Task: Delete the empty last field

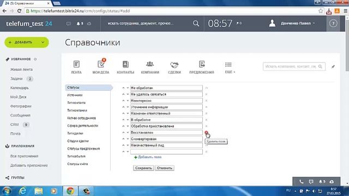Action: click(206, 151)
